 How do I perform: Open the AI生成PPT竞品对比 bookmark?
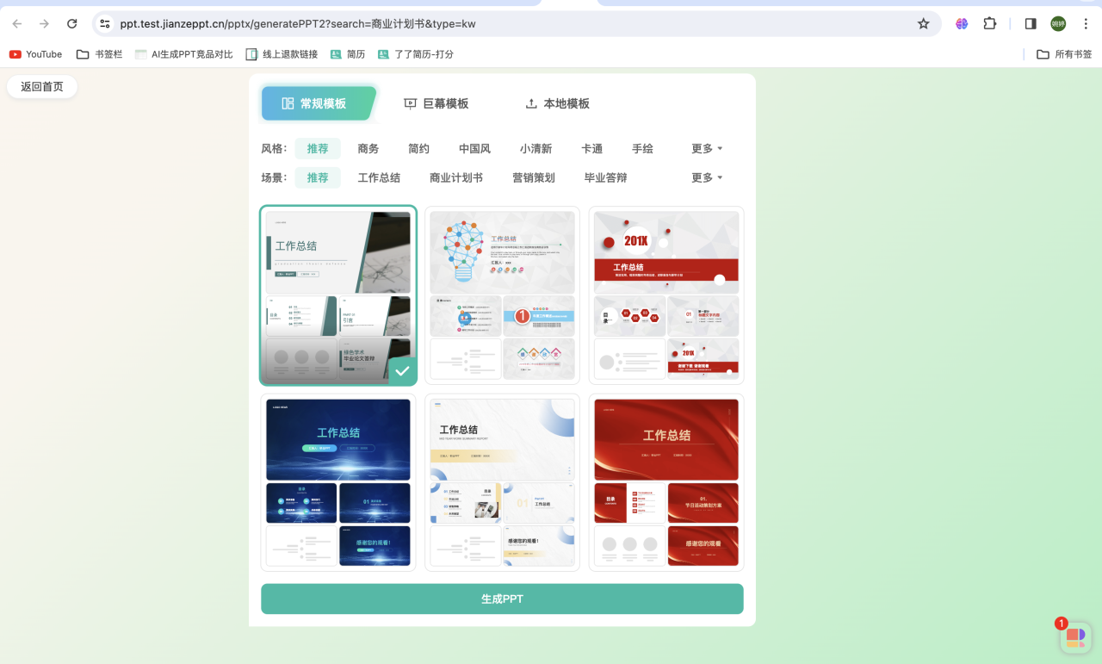183,54
